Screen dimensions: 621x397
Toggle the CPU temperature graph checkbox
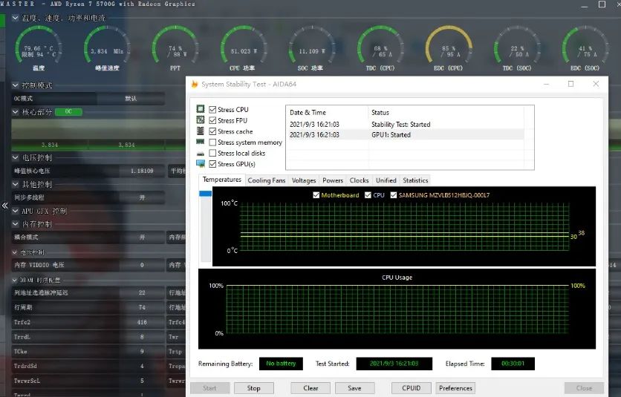point(368,195)
